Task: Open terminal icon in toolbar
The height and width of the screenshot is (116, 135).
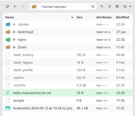Action: pos(117,7)
